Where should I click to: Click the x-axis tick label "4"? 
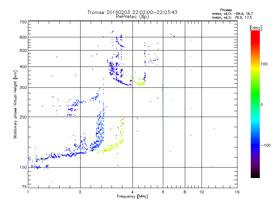(x=133, y=192)
